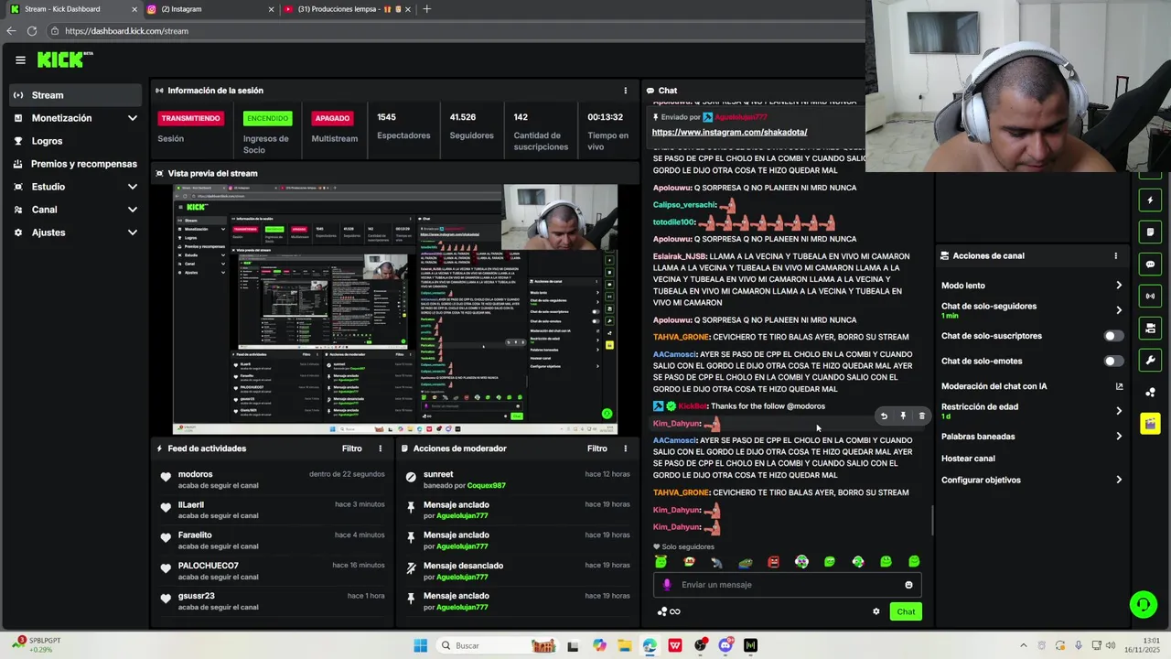
Task: Click the broadcast signal icon in right toolbar
Action: [x=1150, y=297]
